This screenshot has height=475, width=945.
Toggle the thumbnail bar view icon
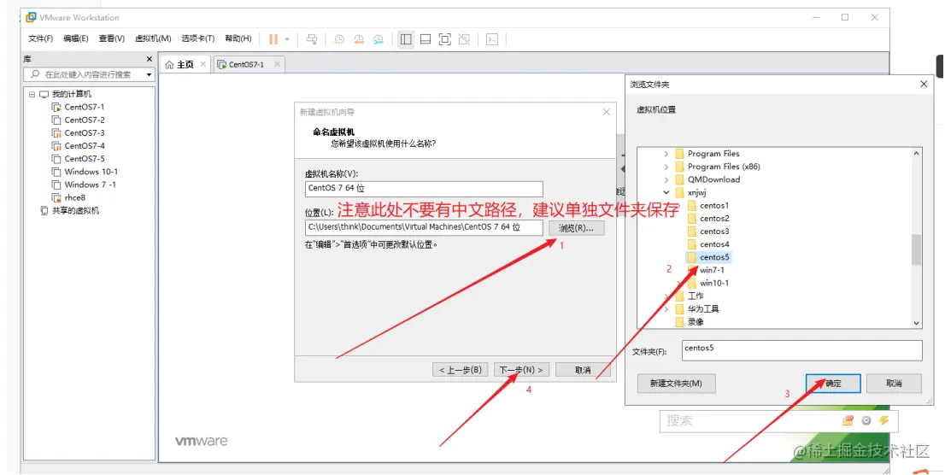pos(426,39)
